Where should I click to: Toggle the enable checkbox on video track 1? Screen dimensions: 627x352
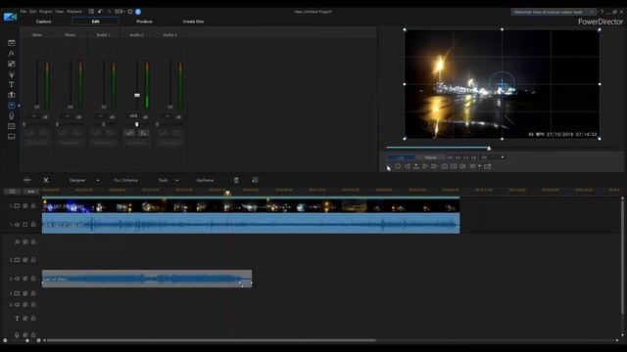[x=25, y=206]
